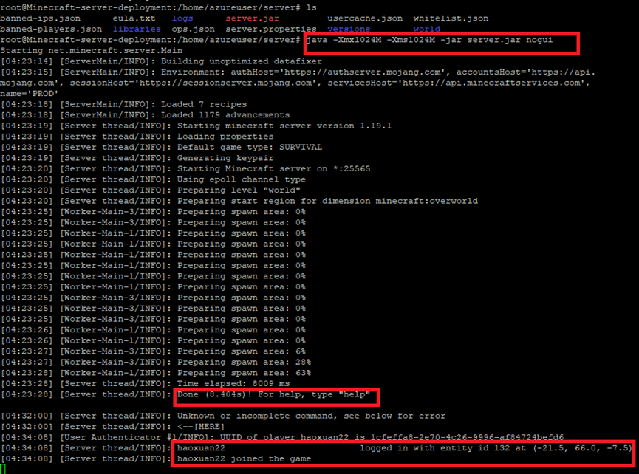
Task: Select 'Using epoll channel type' message
Action: (x=242, y=179)
